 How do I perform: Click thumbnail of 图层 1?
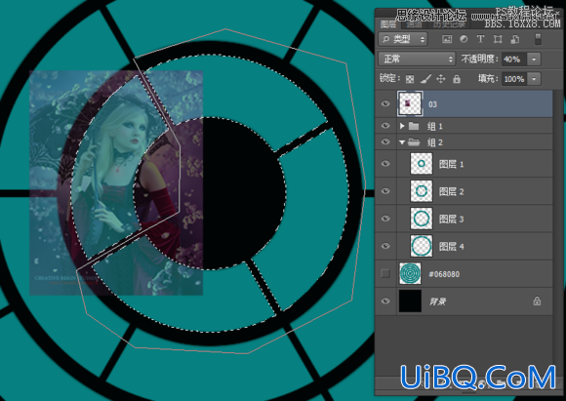click(422, 164)
